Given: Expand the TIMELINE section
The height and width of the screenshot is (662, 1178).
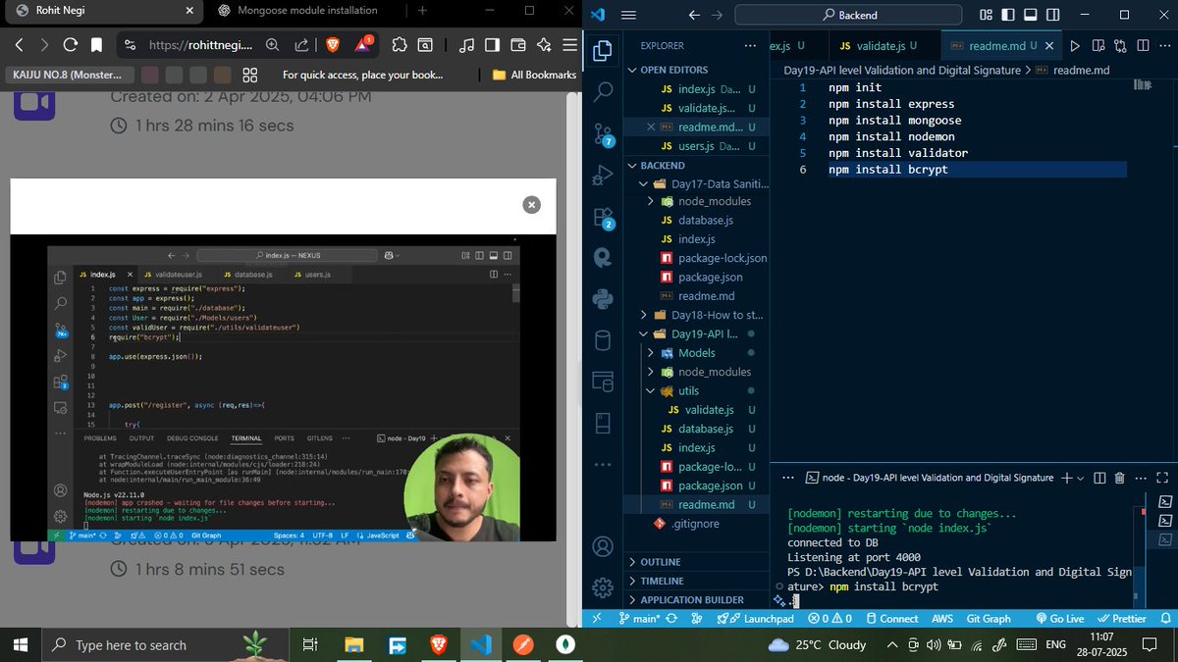Looking at the screenshot, I should (x=696, y=581).
